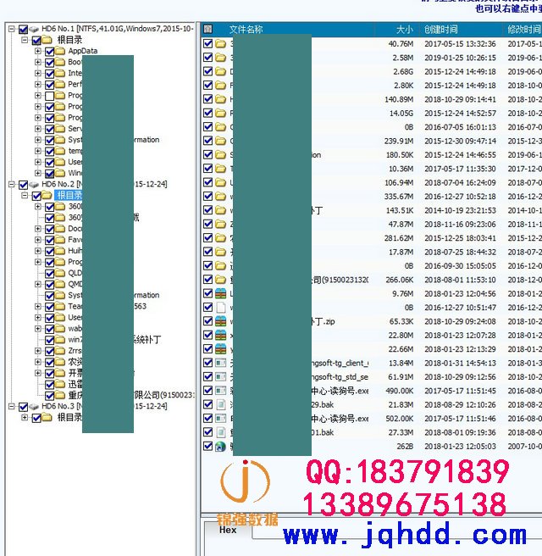542x556 pixels.
Task: Uncheck the file checkbox in 239.91M row
Action: point(208,141)
